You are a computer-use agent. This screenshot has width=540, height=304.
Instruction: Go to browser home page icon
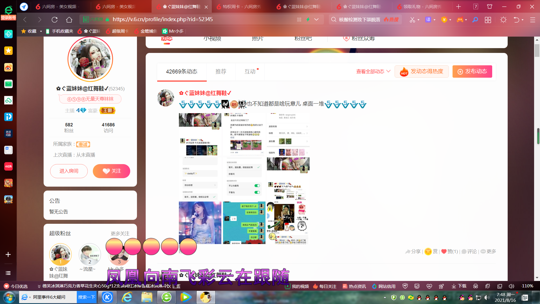tap(69, 20)
